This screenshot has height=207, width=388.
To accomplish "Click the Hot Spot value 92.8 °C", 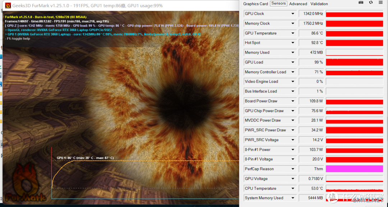I will point(311,43).
